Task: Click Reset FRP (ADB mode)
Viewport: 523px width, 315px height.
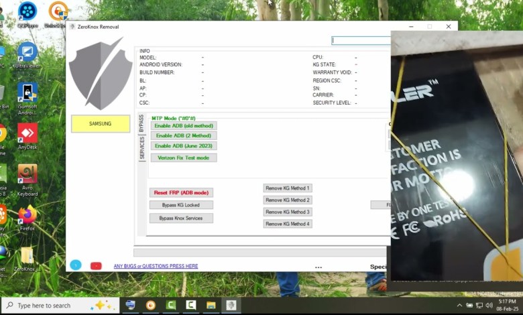Action: click(181, 192)
